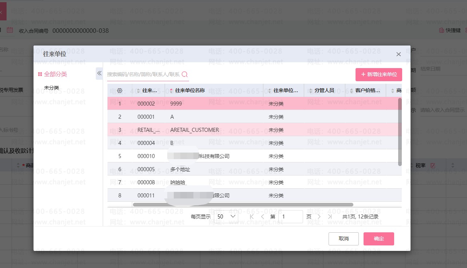Click the horizontal scrollbar under the table

click(243, 205)
